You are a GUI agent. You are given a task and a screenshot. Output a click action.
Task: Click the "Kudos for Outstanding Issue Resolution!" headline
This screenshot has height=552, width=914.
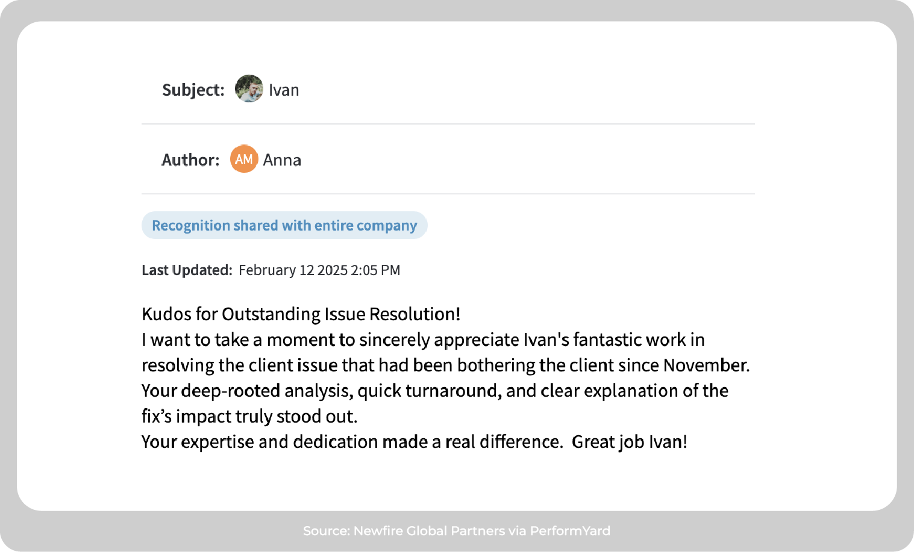(x=301, y=314)
